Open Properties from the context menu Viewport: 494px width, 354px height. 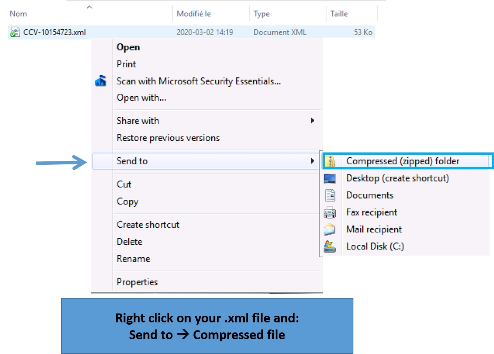(137, 282)
